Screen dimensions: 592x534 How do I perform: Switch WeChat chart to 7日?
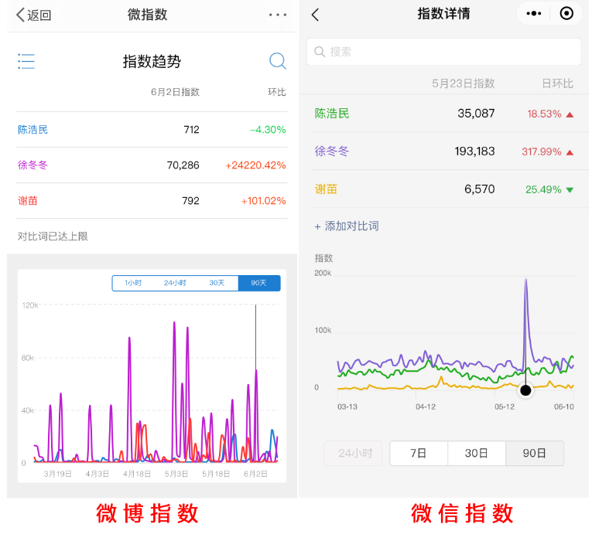pyautogui.click(x=419, y=453)
